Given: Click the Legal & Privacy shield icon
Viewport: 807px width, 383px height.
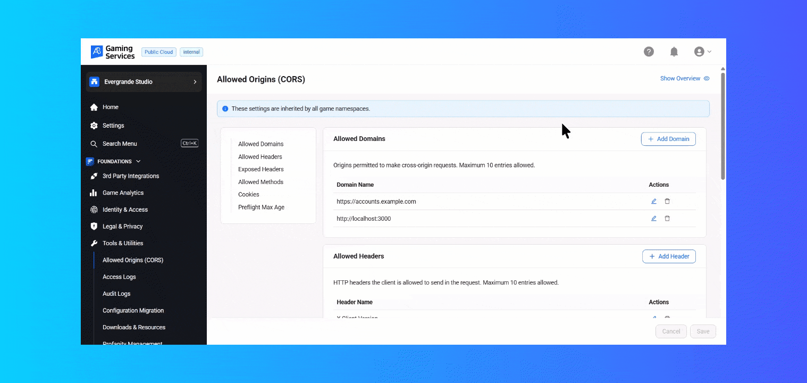Looking at the screenshot, I should [x=94, y=226].
